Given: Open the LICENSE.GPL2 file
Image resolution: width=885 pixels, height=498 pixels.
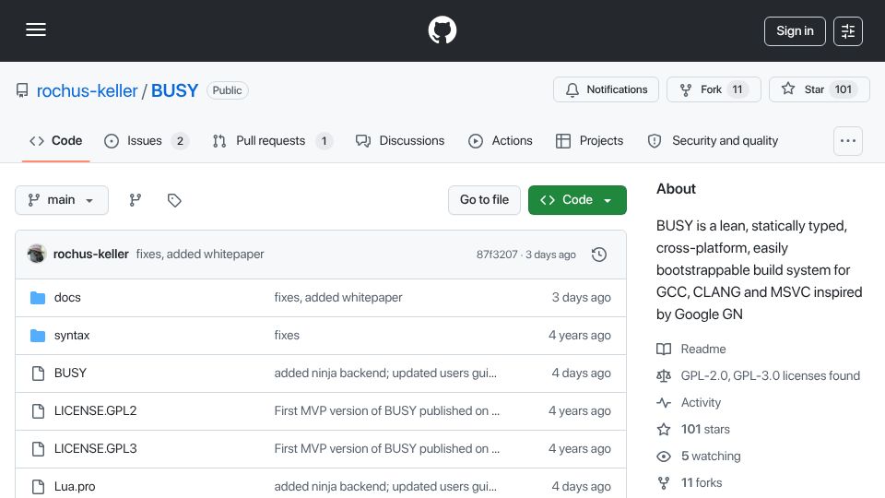Looking at the screenshot, I should point(95,411).
